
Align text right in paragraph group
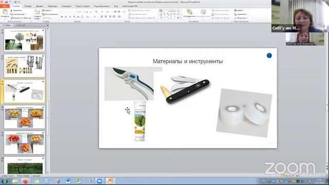pos(110,16)
